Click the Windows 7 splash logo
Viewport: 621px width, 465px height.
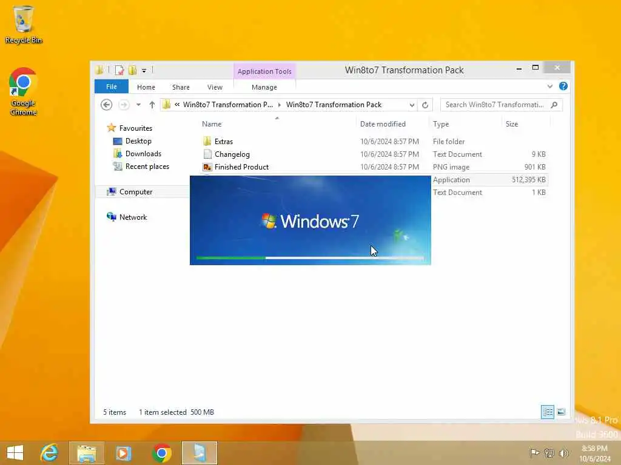(x=310, y=222)
